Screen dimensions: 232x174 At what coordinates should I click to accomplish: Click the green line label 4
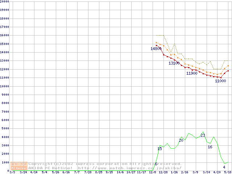pyautogui.click(x=224, y=167)
